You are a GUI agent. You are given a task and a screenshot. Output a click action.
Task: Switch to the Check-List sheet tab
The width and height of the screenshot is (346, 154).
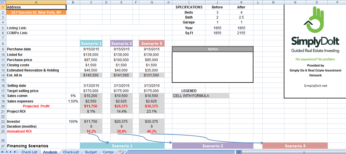pos(71,152)
